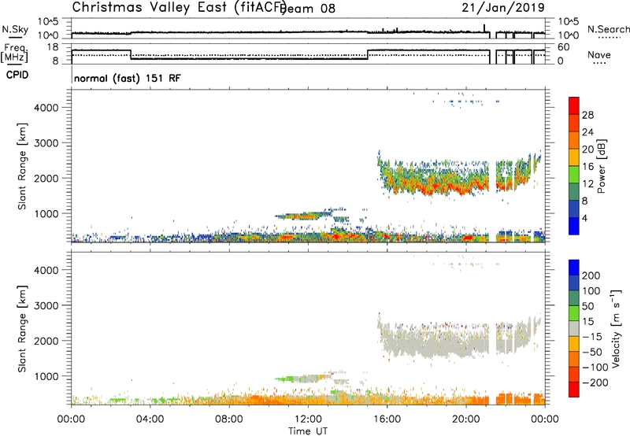Click the blue segment of the Power color bar

(574, 226)
